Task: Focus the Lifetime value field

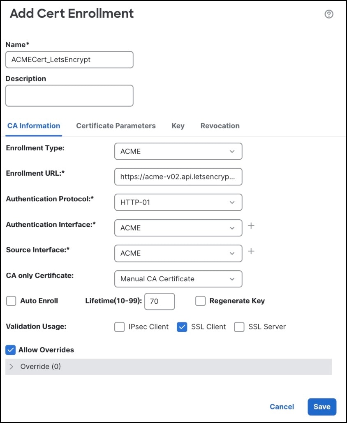Action: [x=160, y=301]
